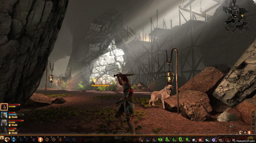Screen dimensions: 256x143
Task: Use the first potion labeled x11
Action: click(147, 139)
